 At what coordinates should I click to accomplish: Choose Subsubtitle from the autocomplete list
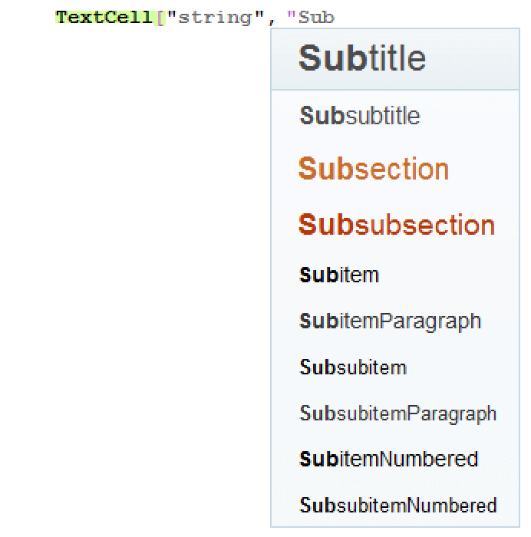point(360,116)
